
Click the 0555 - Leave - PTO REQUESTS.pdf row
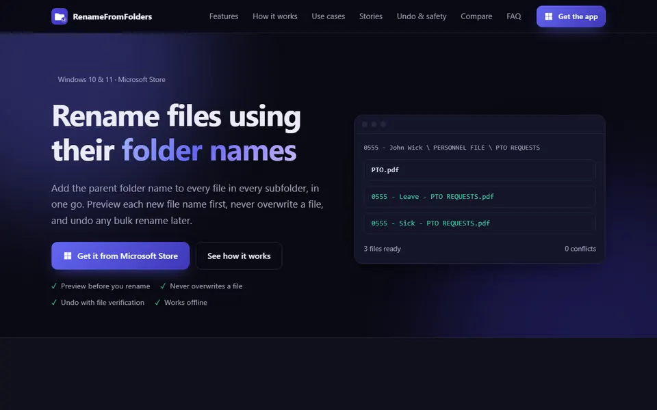(480, 197)
